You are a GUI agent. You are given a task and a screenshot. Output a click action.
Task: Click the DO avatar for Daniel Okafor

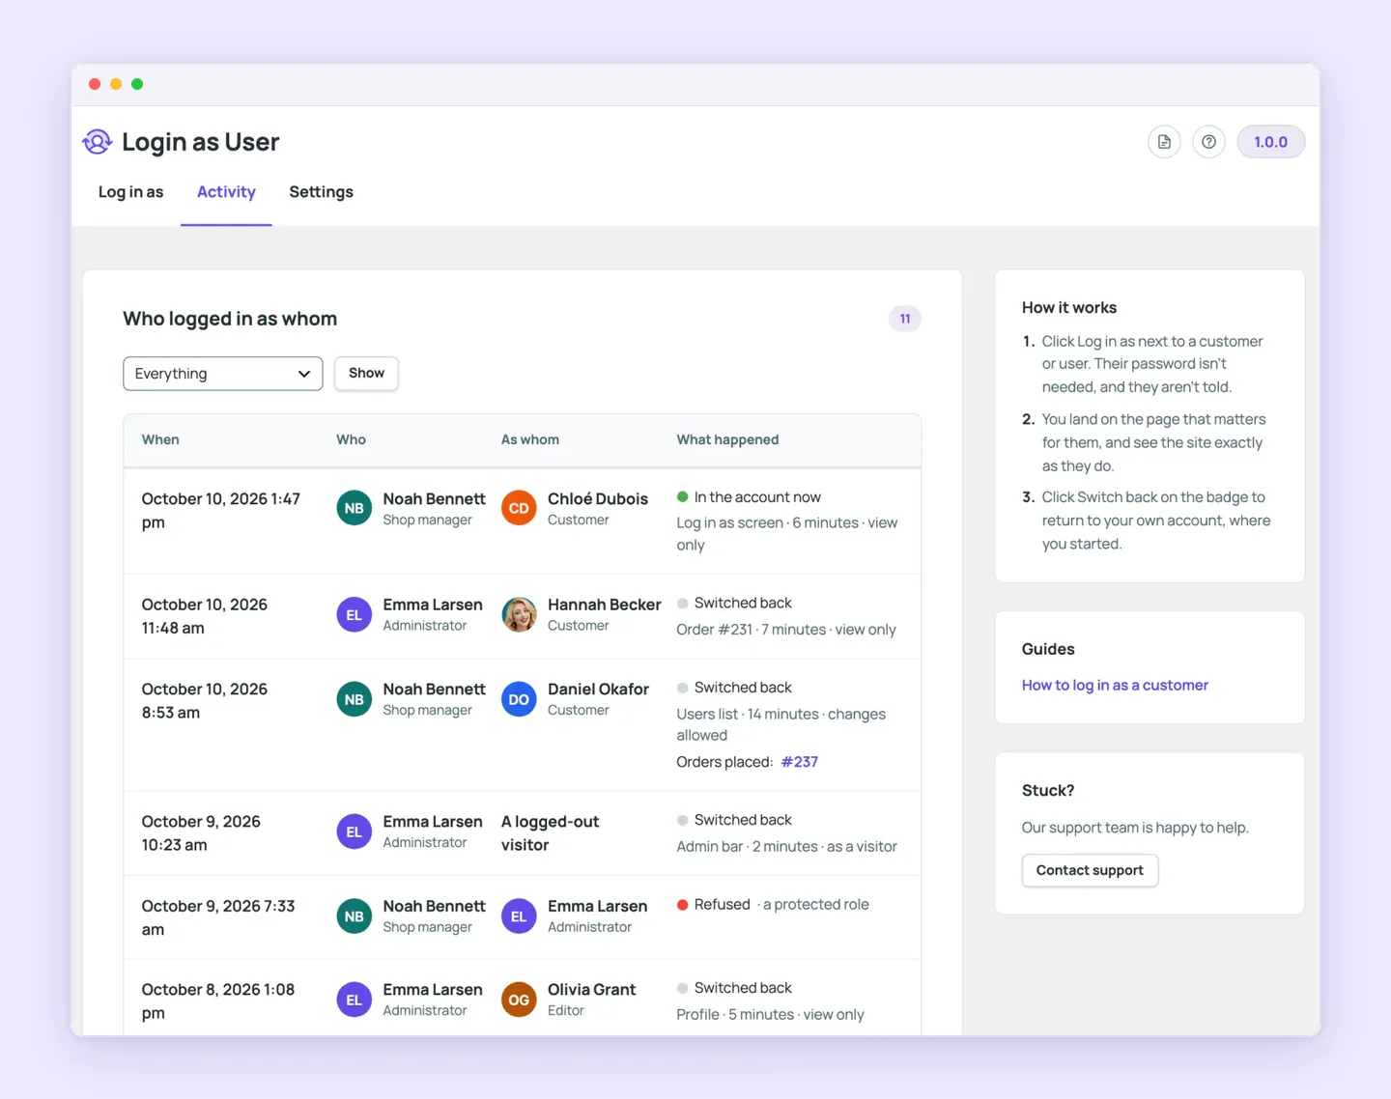point(519,699)
